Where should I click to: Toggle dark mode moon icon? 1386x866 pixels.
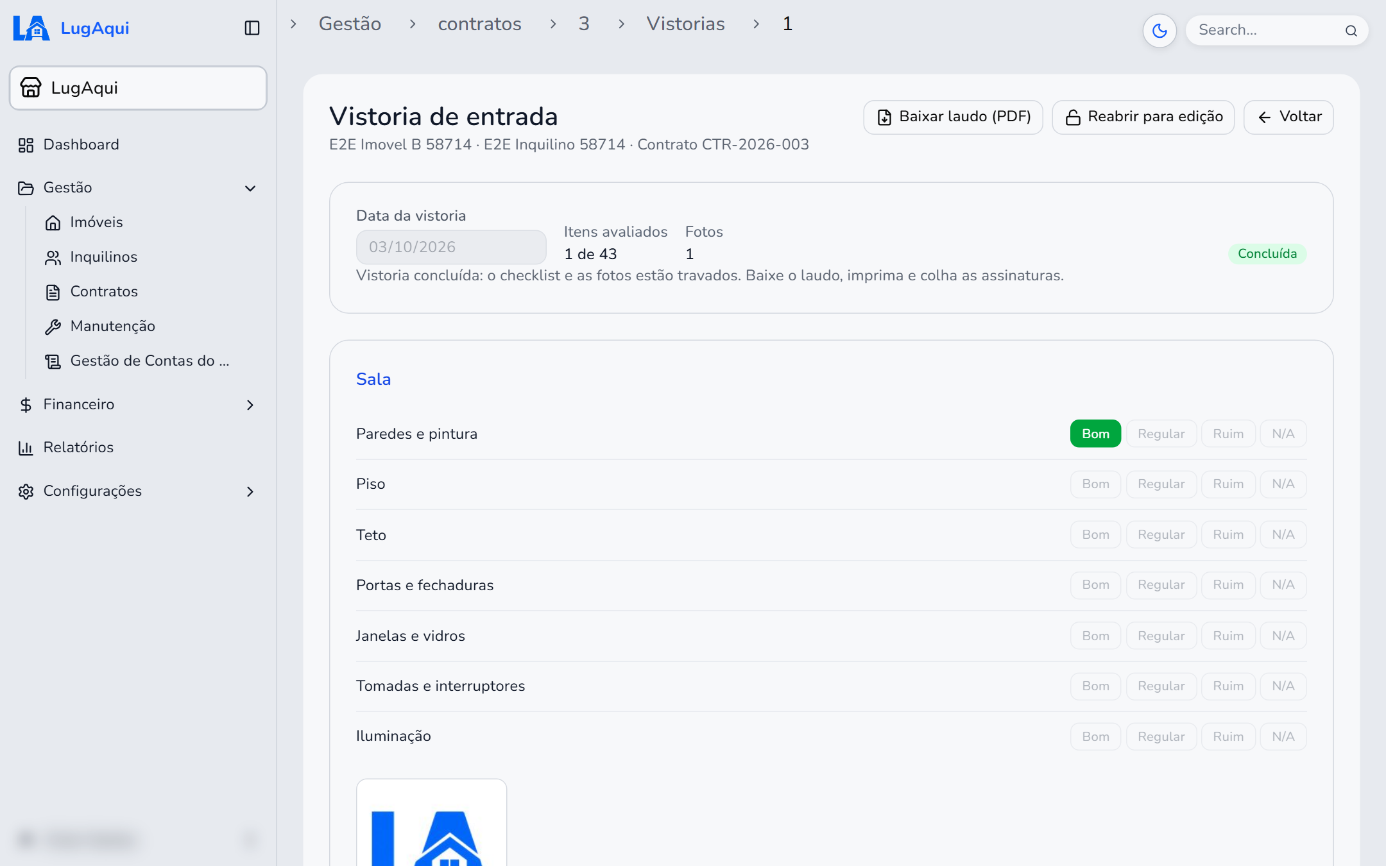[x=1159, y=30]
